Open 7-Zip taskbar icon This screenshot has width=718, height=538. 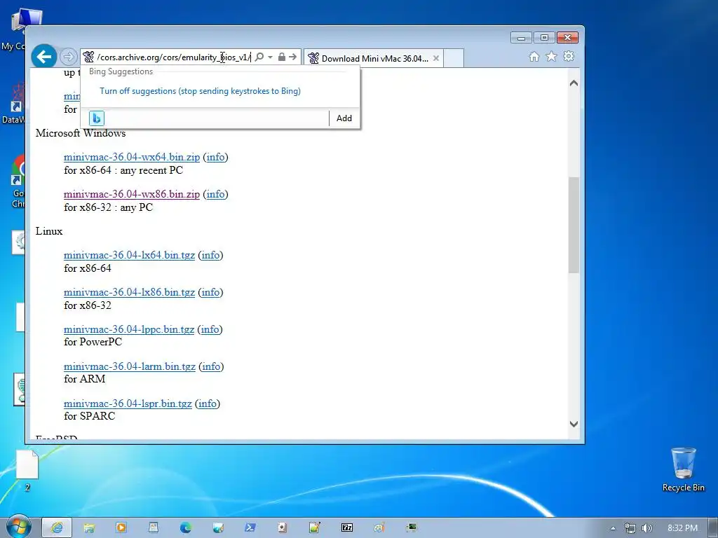point(347,527)
